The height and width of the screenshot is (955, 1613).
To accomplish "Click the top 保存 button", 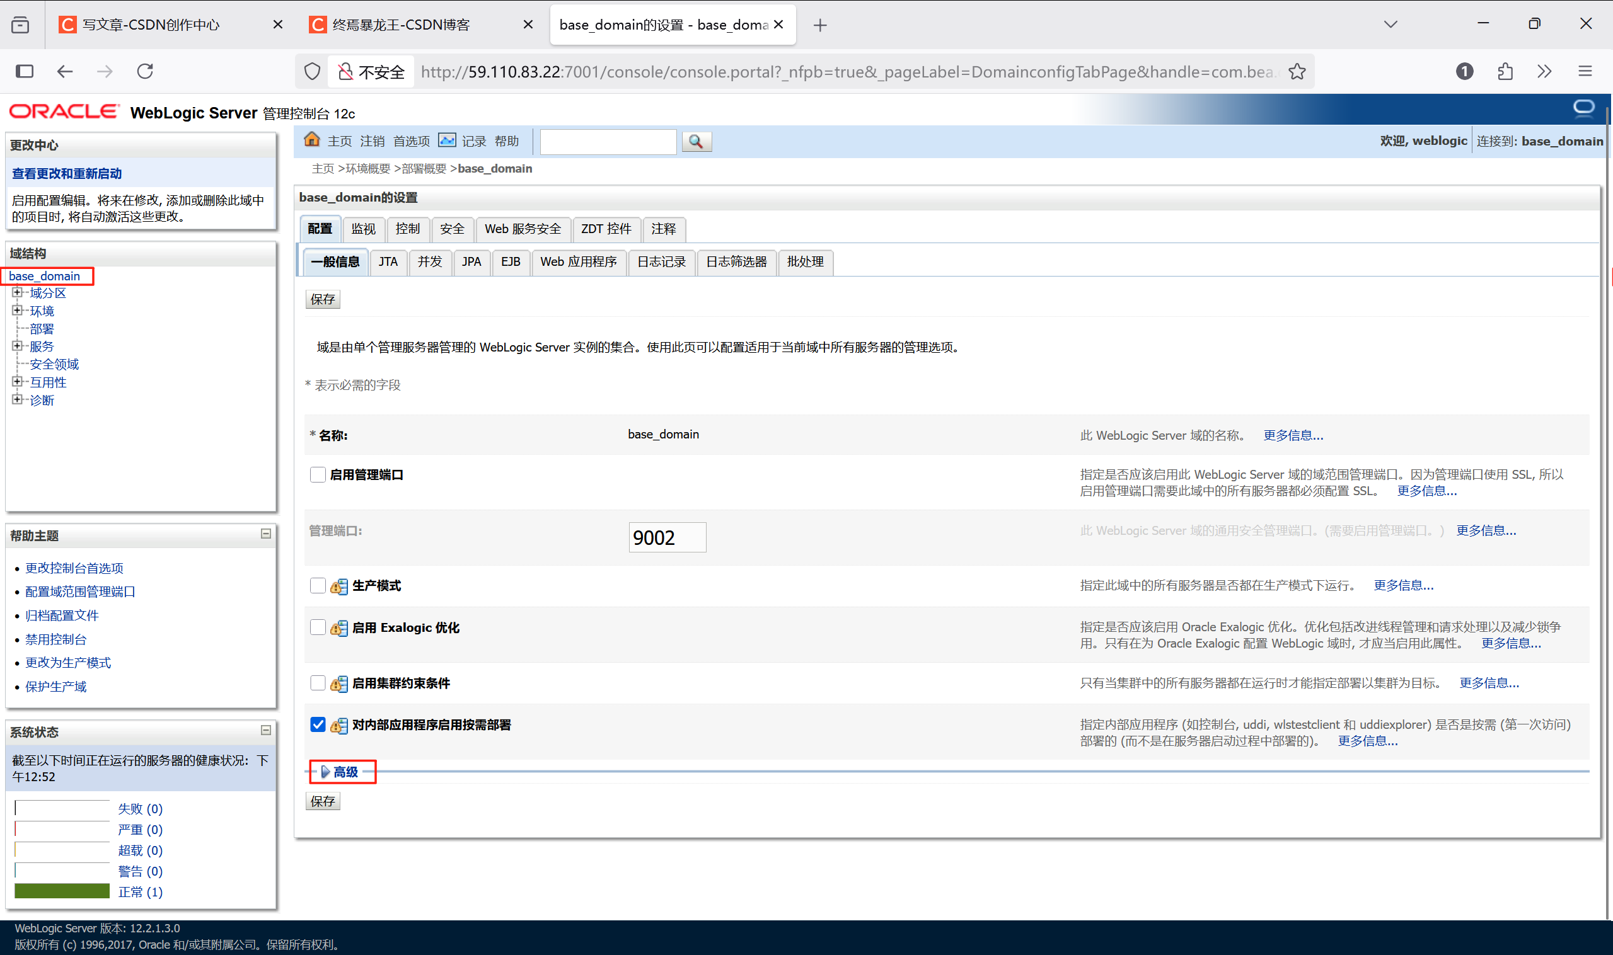I will [323, 299].
